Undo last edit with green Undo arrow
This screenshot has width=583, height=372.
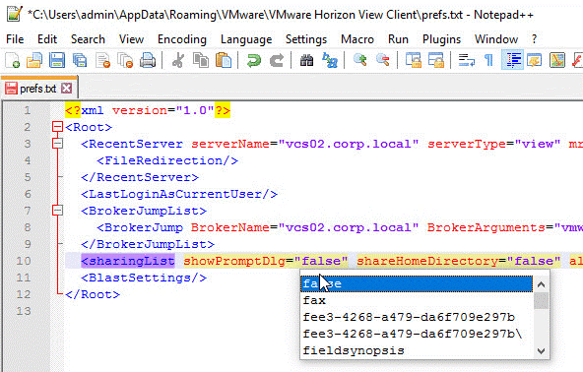254,60
